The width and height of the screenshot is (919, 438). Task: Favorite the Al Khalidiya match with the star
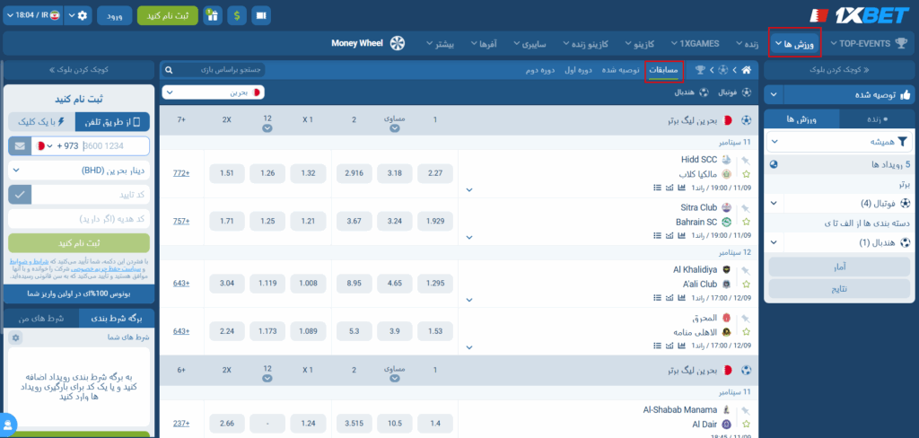click(746, 284)
